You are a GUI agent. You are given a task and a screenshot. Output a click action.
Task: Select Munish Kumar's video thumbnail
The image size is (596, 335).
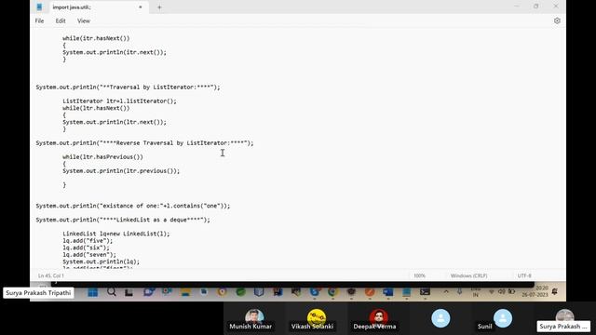(254, 318)
